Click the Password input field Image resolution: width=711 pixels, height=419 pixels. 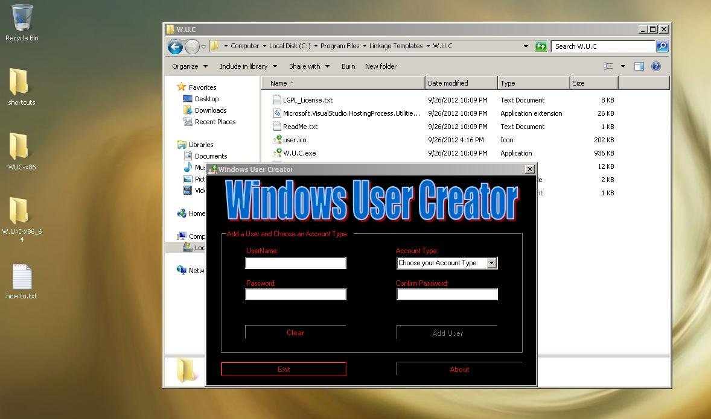click(296, 294)
